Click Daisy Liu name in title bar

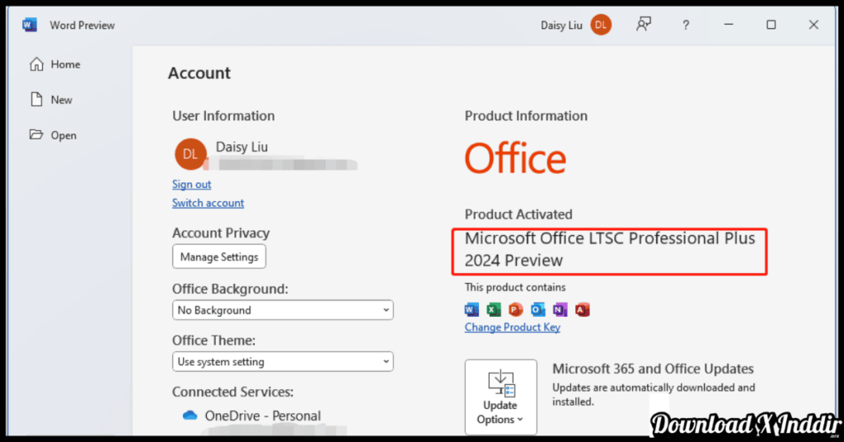561,26
